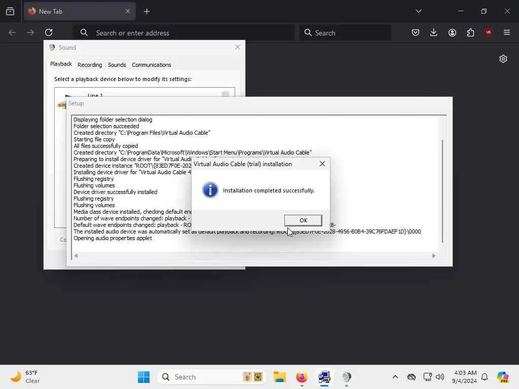Go back in Firefox
The width and height of the screenshot is (519, 389).
(12, 32)
